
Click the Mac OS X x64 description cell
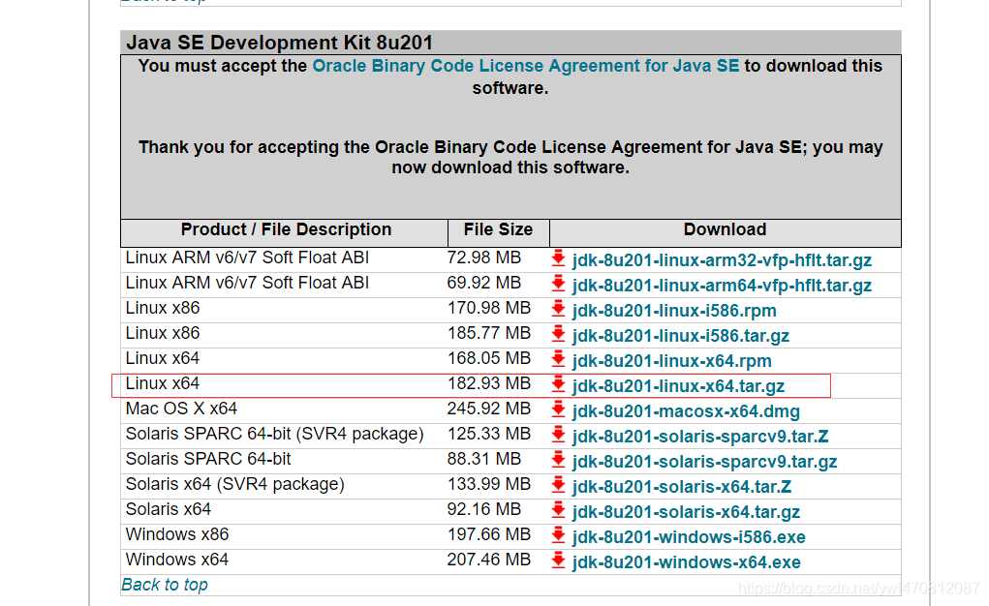pyautogui.click(x=181, y=409)
